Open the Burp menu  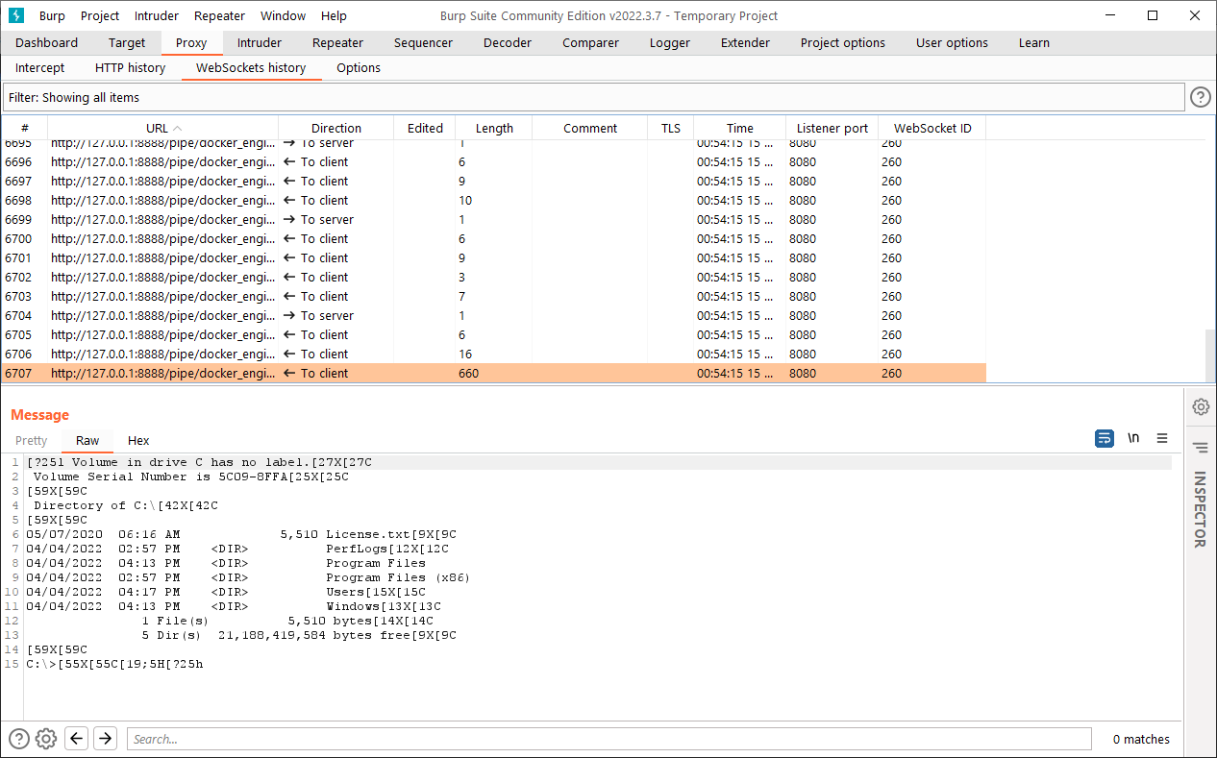(x=52, y=15)
